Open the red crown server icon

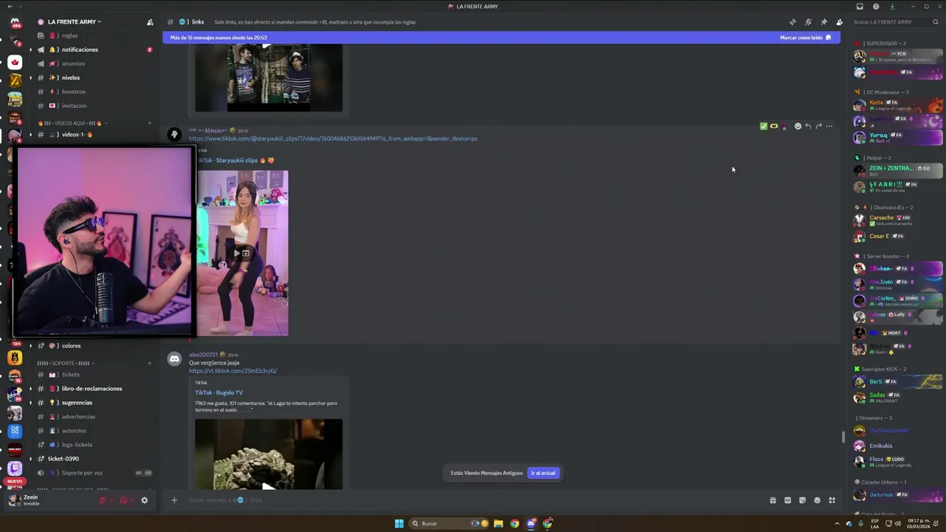point(15,62)
